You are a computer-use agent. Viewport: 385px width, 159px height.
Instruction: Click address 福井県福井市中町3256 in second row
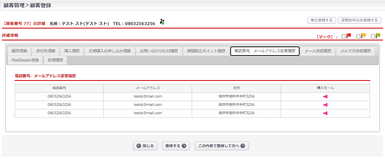pyautogui.click(x=237, y=105)
